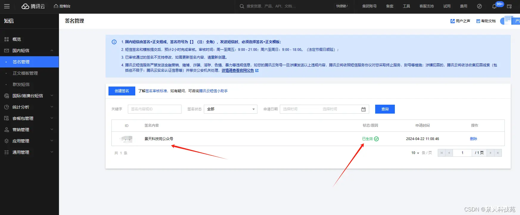This screenshot has width=520, height=215.
Task: Click the 概览 grid icon
Action: [7, 39]
